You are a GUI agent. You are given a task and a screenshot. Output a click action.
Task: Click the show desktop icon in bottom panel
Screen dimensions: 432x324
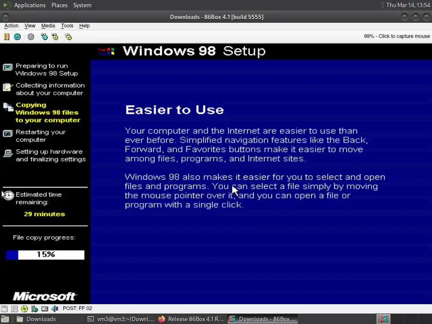(x=5, y=319)
